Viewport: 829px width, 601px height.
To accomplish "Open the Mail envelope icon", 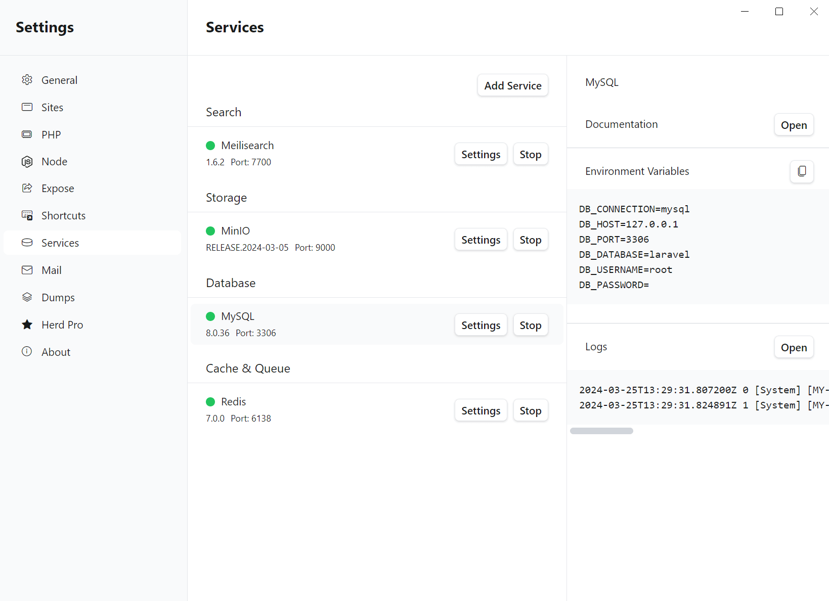I will [27, 270].
